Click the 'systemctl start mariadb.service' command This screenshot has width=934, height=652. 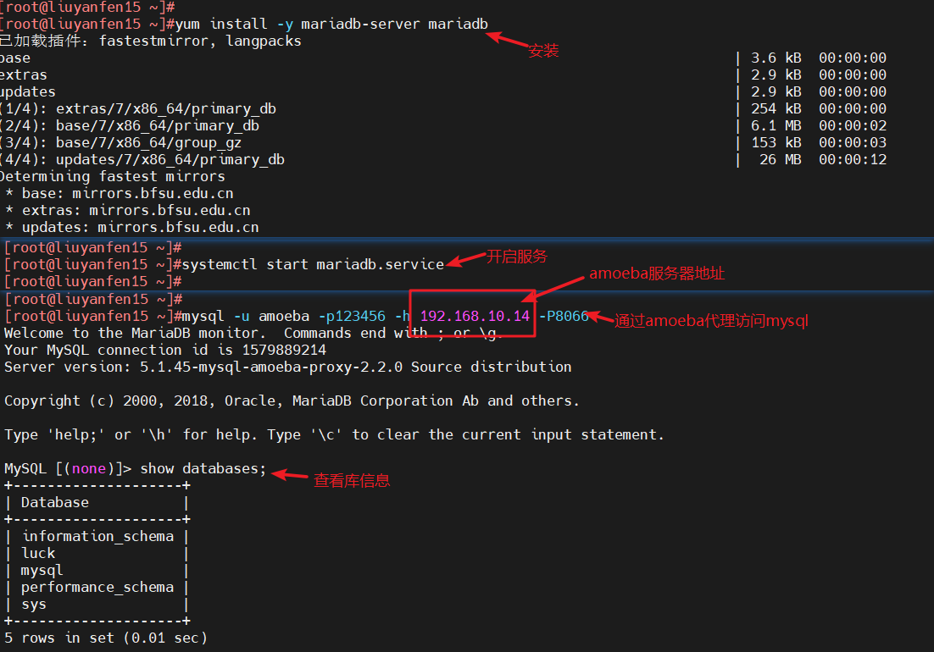[313, 265]
